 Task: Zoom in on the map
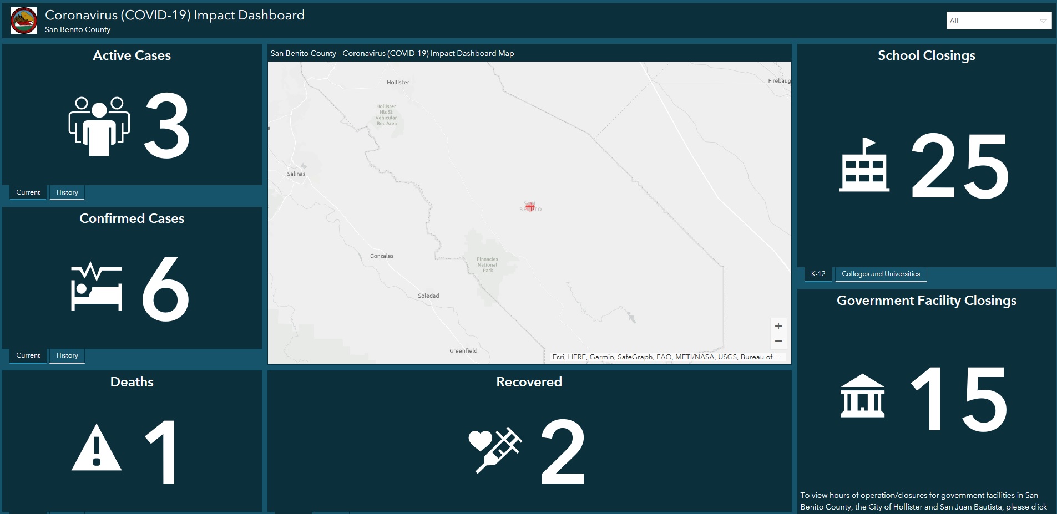778,326
